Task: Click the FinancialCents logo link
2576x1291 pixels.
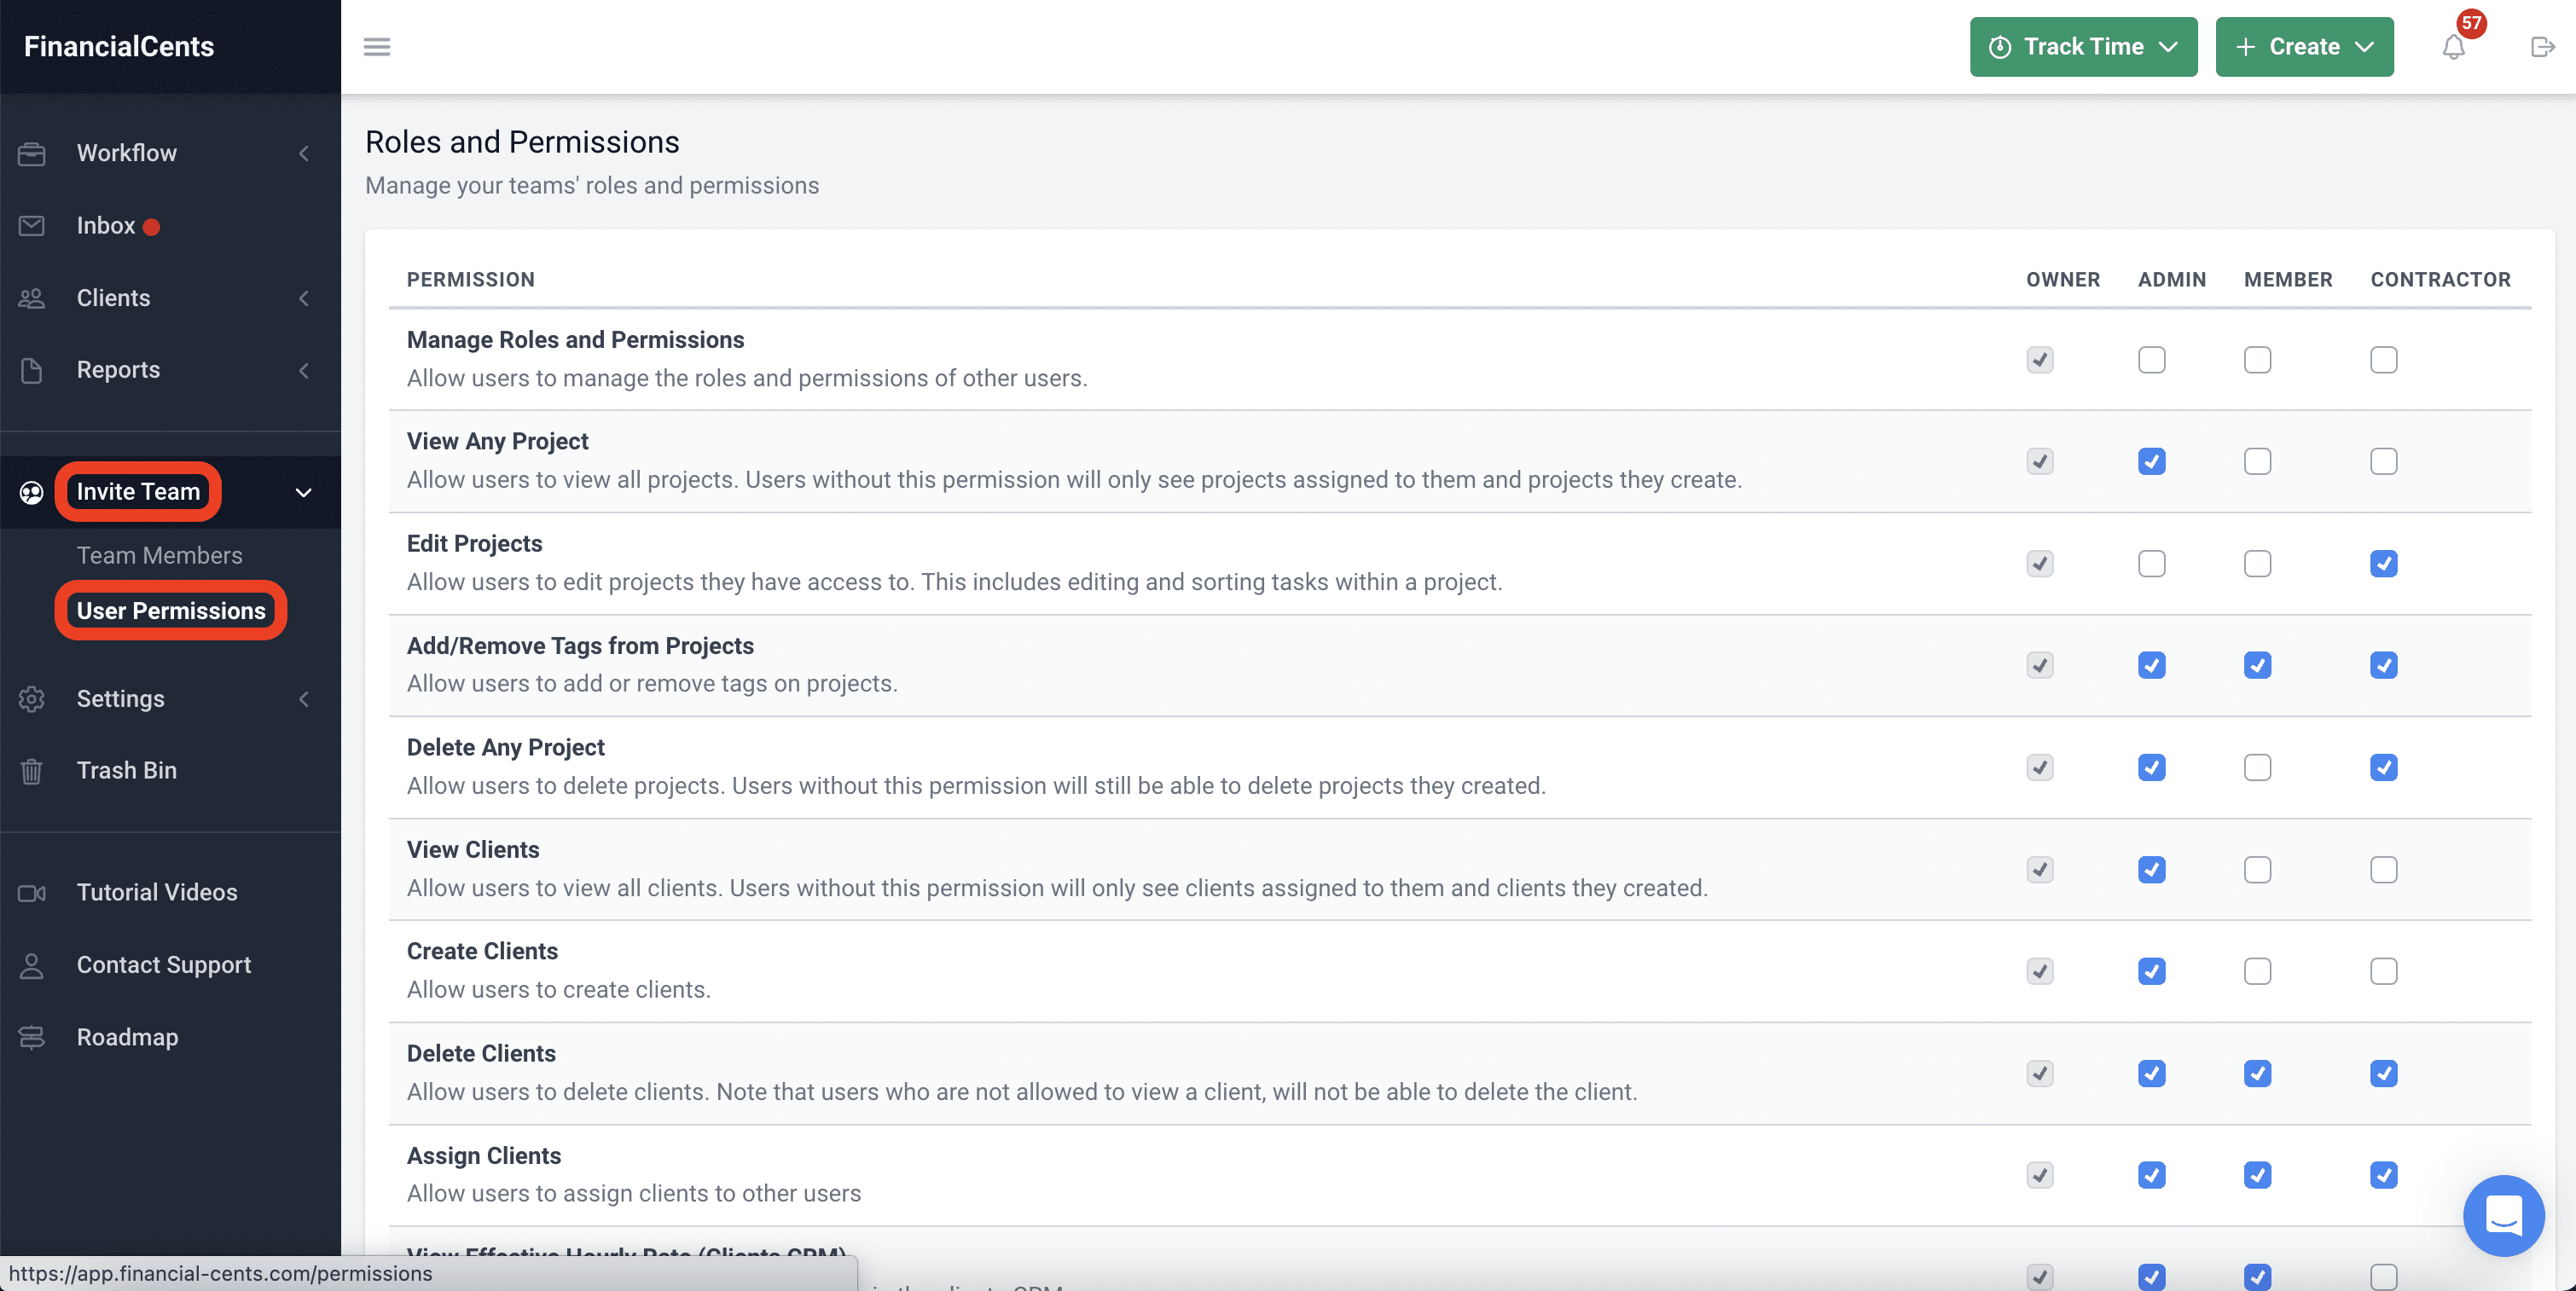Action: (x=119, y=47)
